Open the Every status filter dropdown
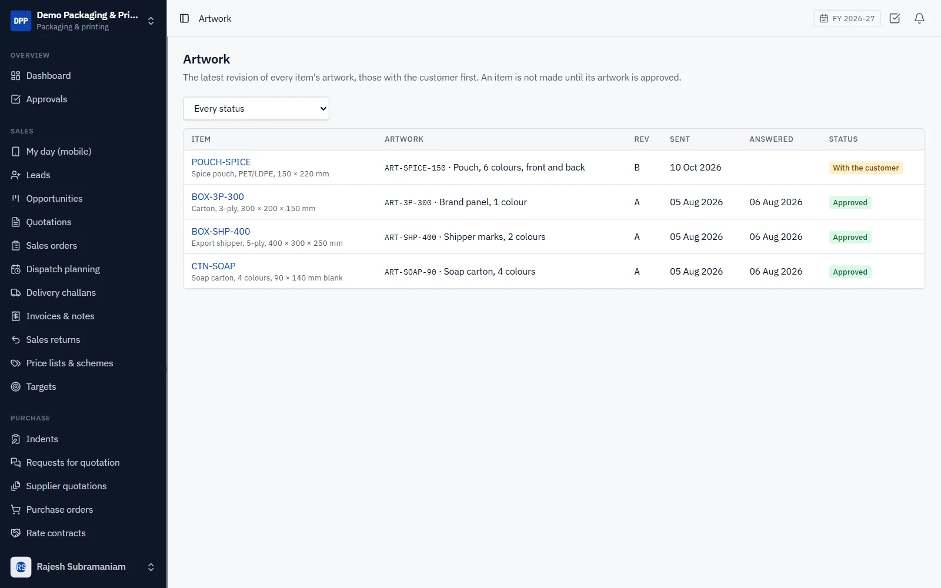 point(256,109)
